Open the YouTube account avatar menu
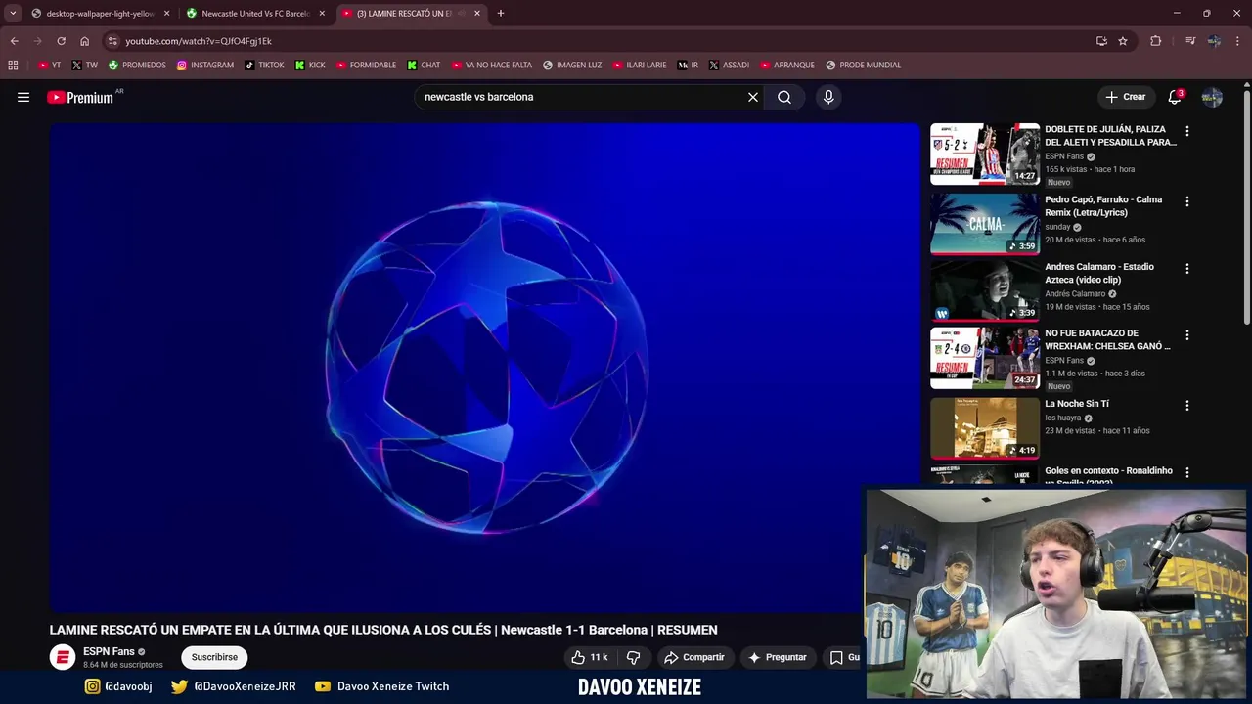 (x=1212, y=97)
